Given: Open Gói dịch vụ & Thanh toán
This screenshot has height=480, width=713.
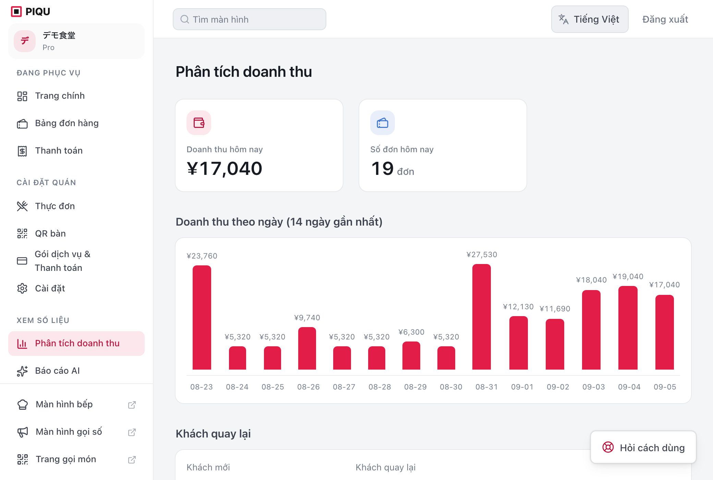Looking at the screenshot, I should tap(76, 261).
